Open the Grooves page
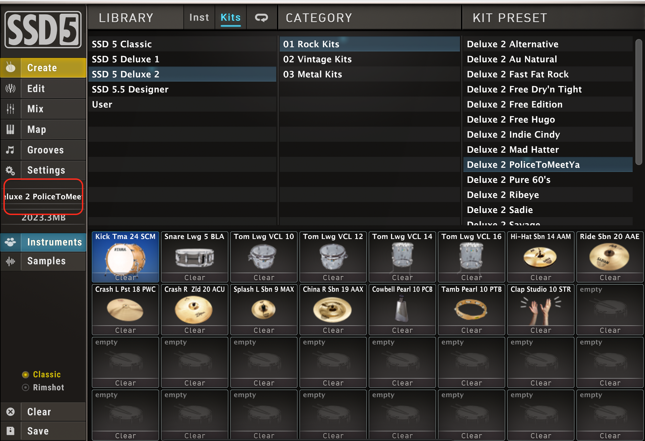The height and width of the screenshot is (441, 645). [x=43, y=150]
